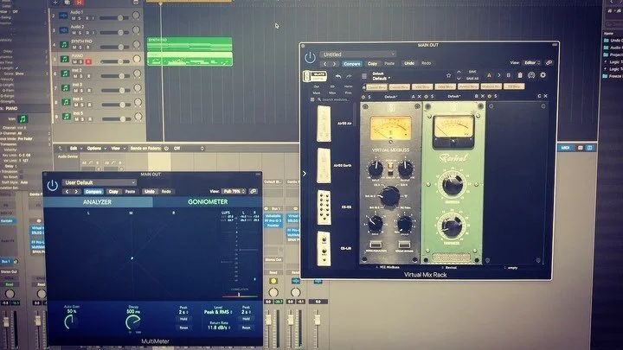This screenshot has width=623, height=350.
Task: Click SYNTH PAD track instrument icon
Action: click(x=64, y=44)
